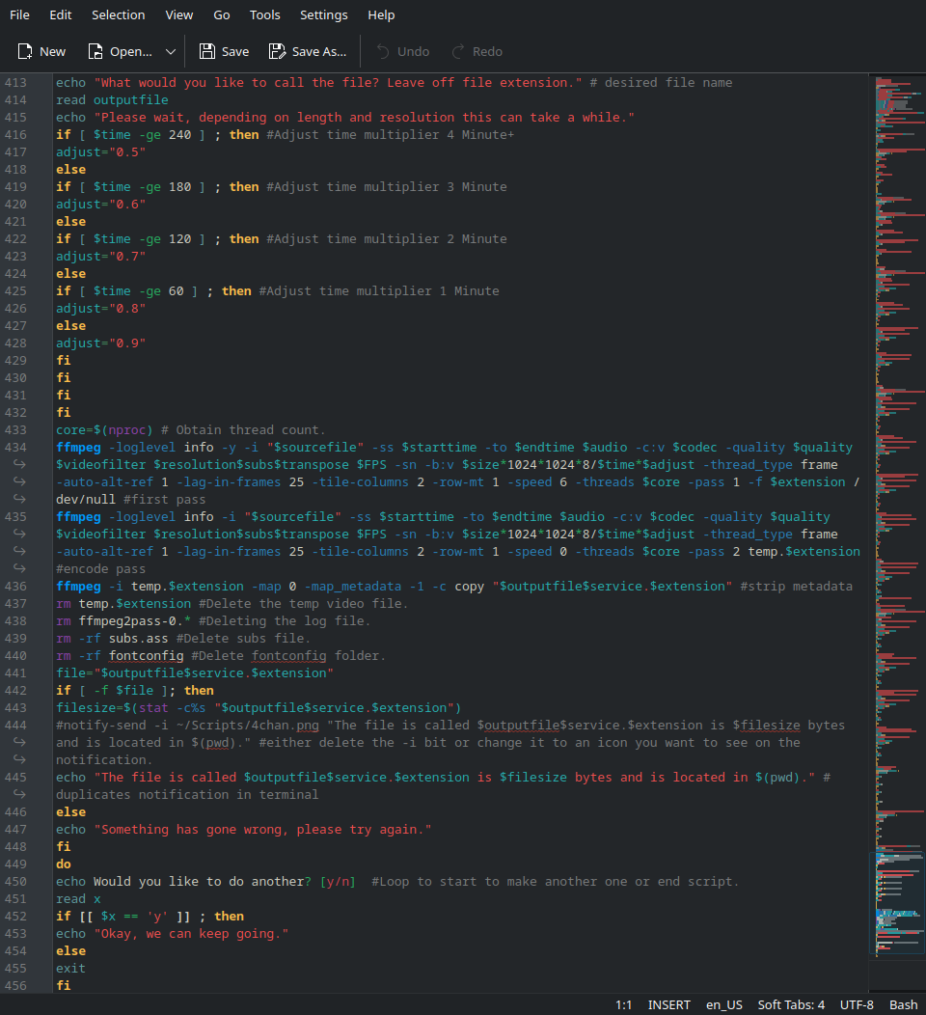Click 'read outputfile' on line 414
The image size is (926, 1015).
coord(112,99)
